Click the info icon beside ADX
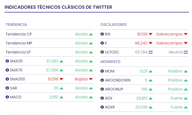 click(102, 98)
